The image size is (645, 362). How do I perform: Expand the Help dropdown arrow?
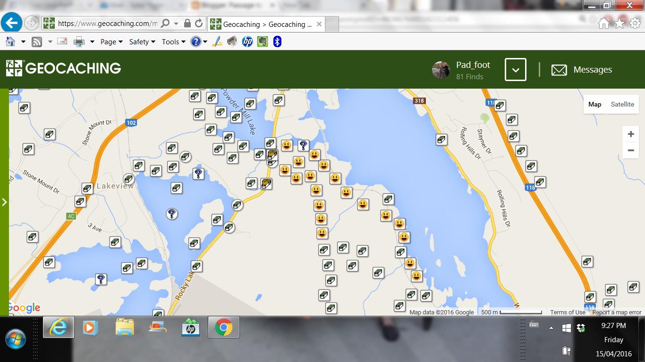[205, 42]
